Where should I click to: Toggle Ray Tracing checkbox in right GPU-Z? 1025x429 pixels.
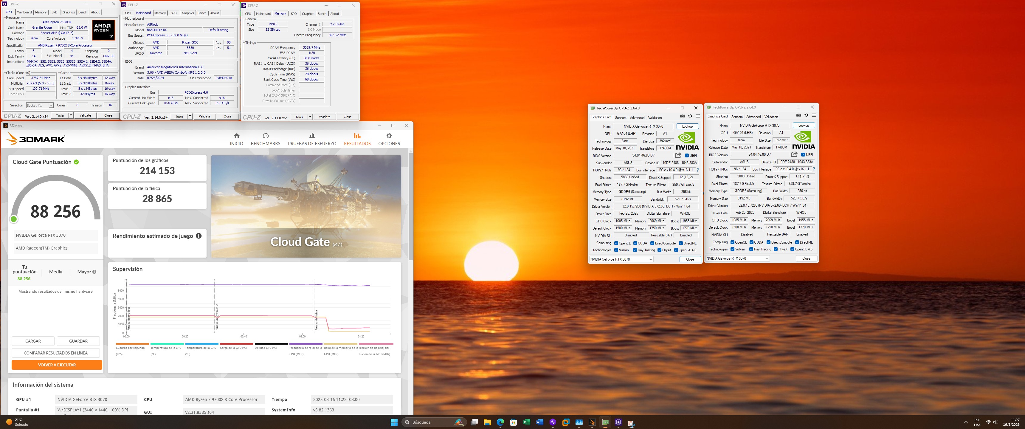pos(751,250)
